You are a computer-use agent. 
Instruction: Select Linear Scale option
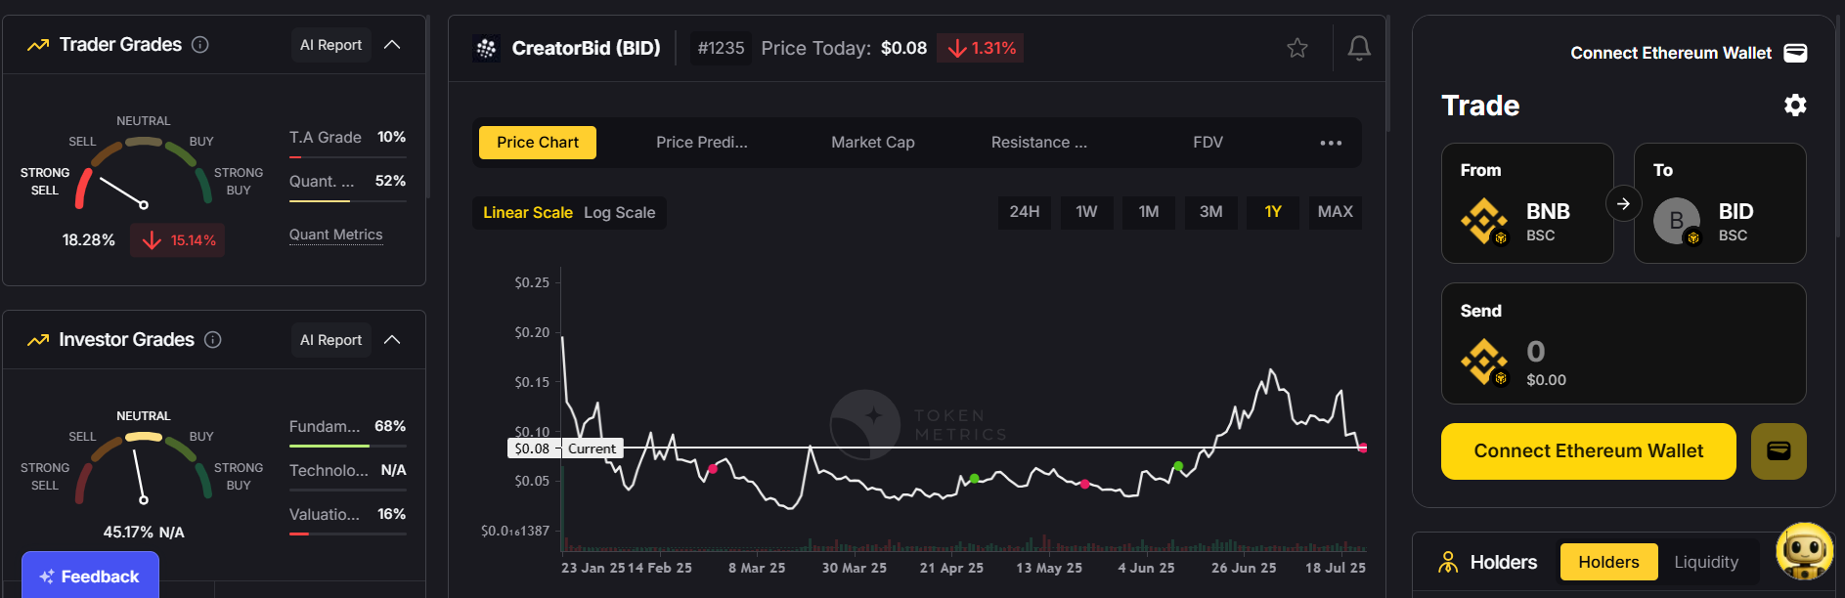[x=528, y=213]
